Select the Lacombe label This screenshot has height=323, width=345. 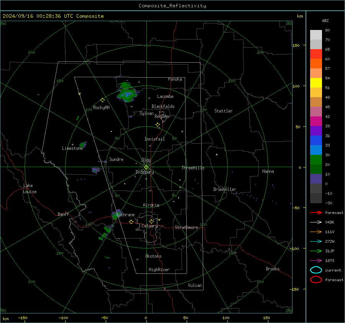(x=165, y=96)
